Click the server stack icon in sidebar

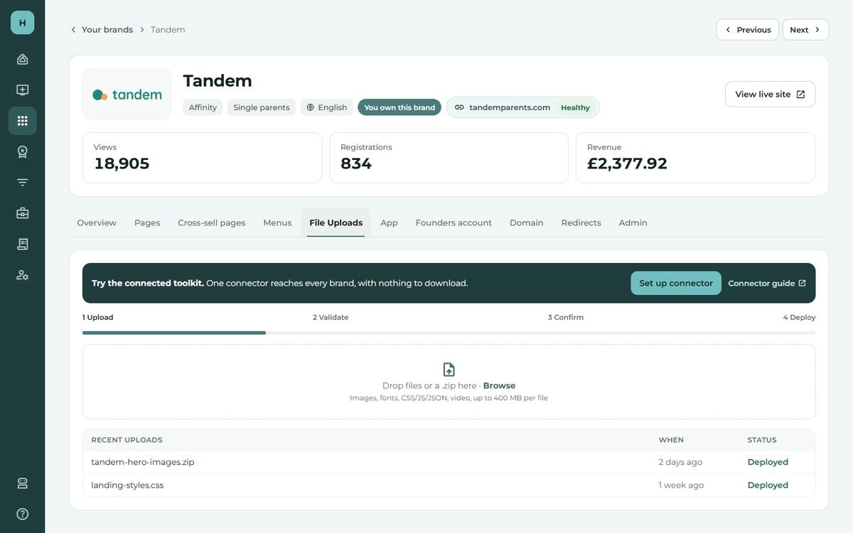pyautogui.click(x=22, y=483)
